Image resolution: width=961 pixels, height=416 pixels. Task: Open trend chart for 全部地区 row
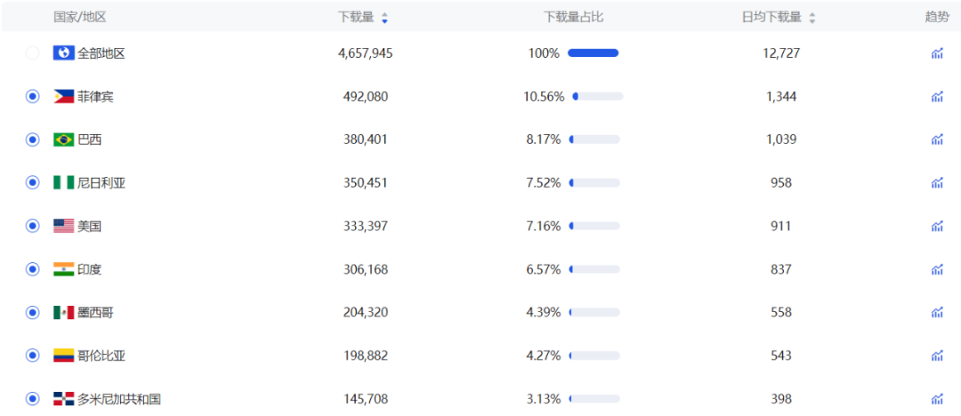936,53
